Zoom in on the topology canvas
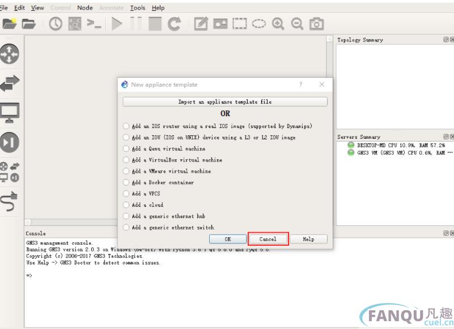This screenshot has height=329, width=454. click(x=278, y=24)
